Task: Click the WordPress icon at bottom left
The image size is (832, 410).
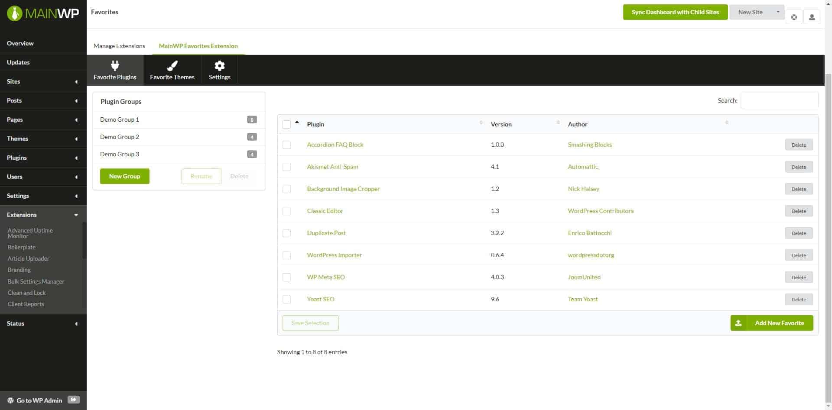Action: (10, 400)
